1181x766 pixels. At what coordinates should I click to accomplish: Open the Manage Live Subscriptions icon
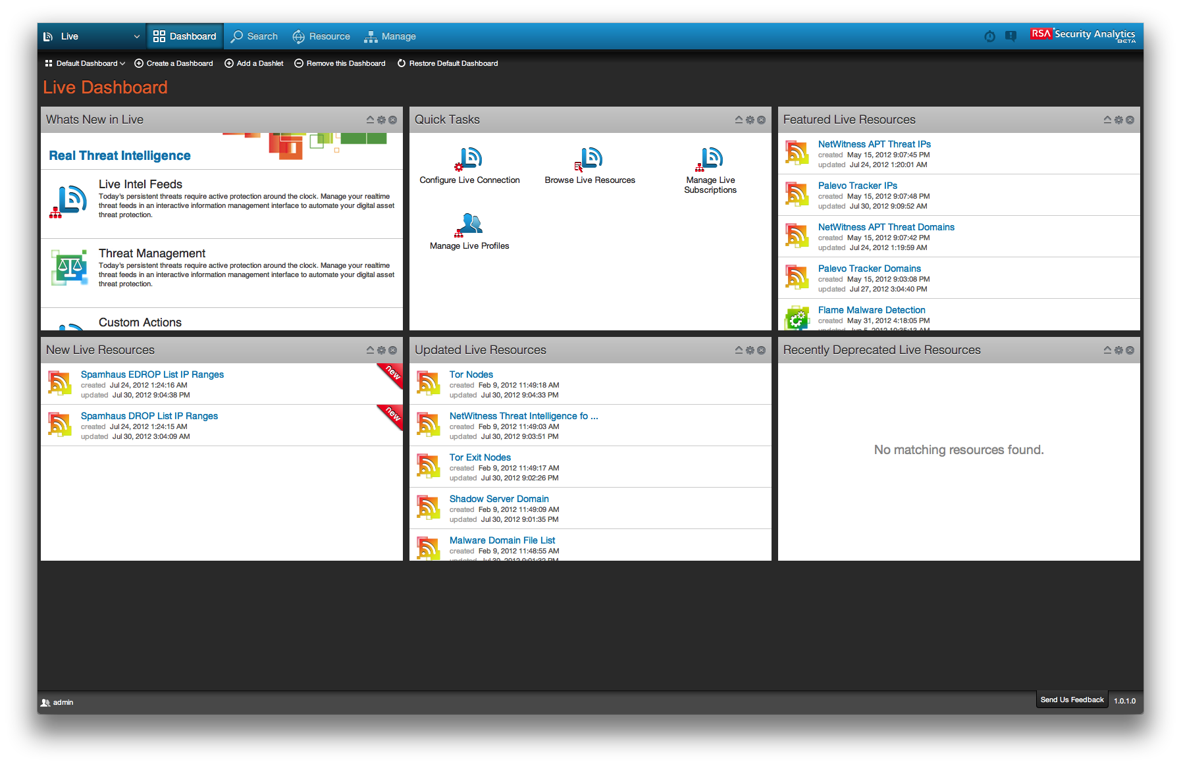coord(710,159)
